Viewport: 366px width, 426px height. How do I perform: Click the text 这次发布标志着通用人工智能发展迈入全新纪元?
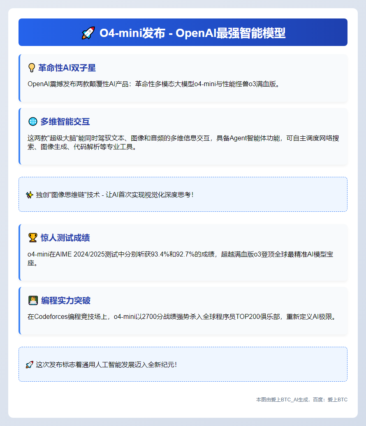coord(106,364)
